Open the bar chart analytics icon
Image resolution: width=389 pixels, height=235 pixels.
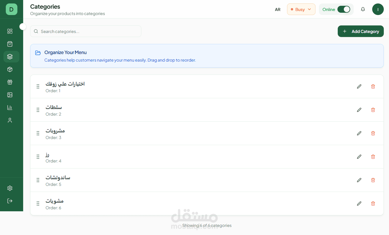pyautogui.click(x=10, y=108)
